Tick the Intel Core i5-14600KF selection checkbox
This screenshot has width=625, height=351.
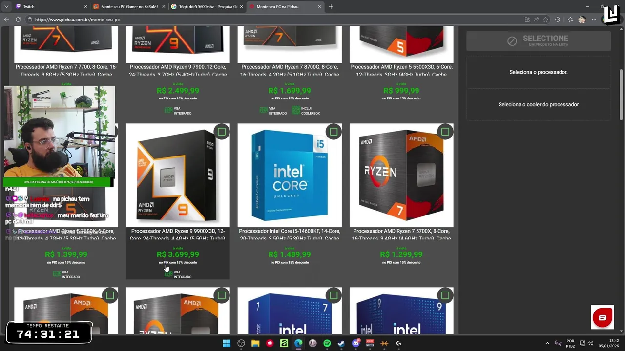[x=333, y=132]
